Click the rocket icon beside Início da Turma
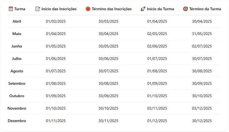 (143, 9)
